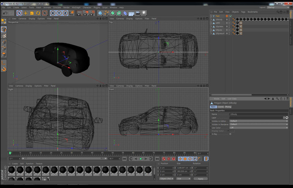Toggle the X-axis lock
The width and height of the screenshot is (293, 188).
point(53,13)
